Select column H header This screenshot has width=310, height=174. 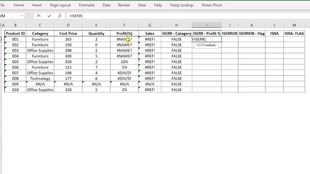[x=176, y=25]
